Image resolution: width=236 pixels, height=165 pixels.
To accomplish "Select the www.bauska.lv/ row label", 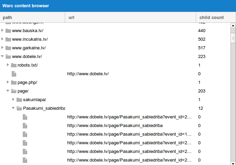I will (28, 31).
